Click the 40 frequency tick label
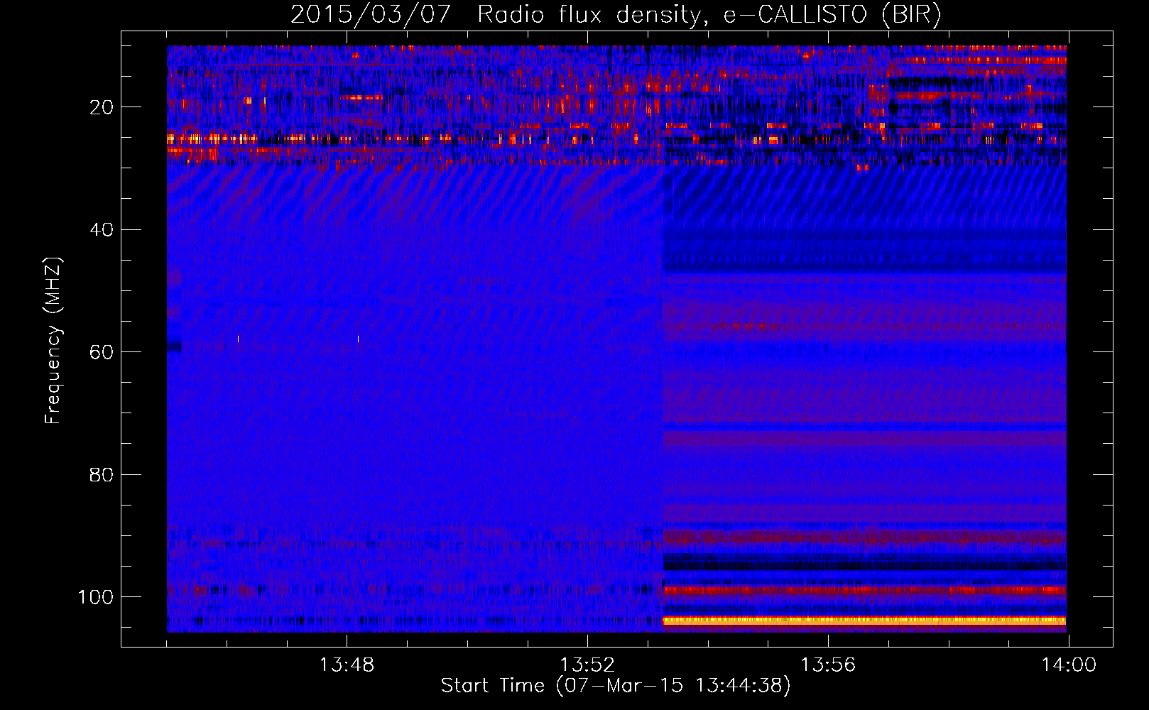Screen dimensions: 1149x710 [102, 230]
